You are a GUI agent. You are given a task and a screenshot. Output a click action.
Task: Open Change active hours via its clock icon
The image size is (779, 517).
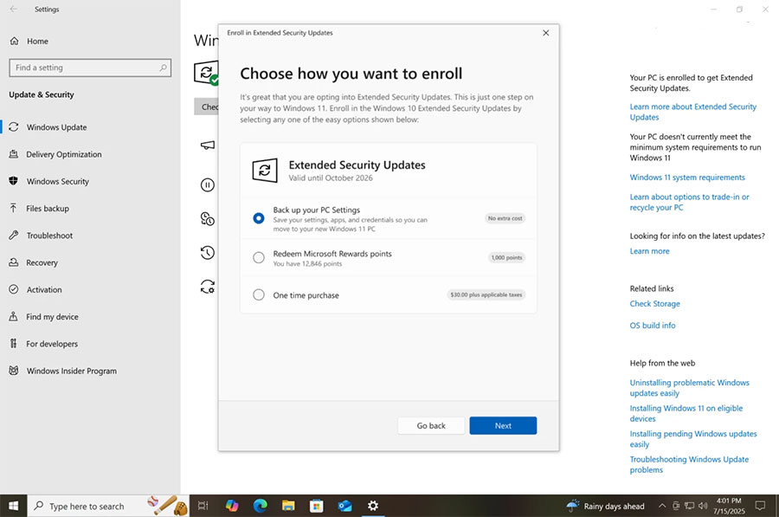(x=206, y=218)
